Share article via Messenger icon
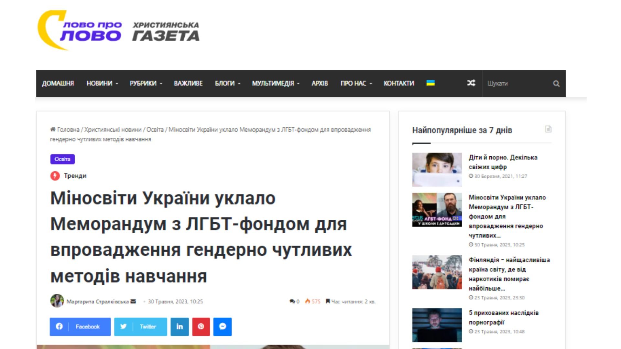Viewport: 621px width, 349px height. (223, 327)
